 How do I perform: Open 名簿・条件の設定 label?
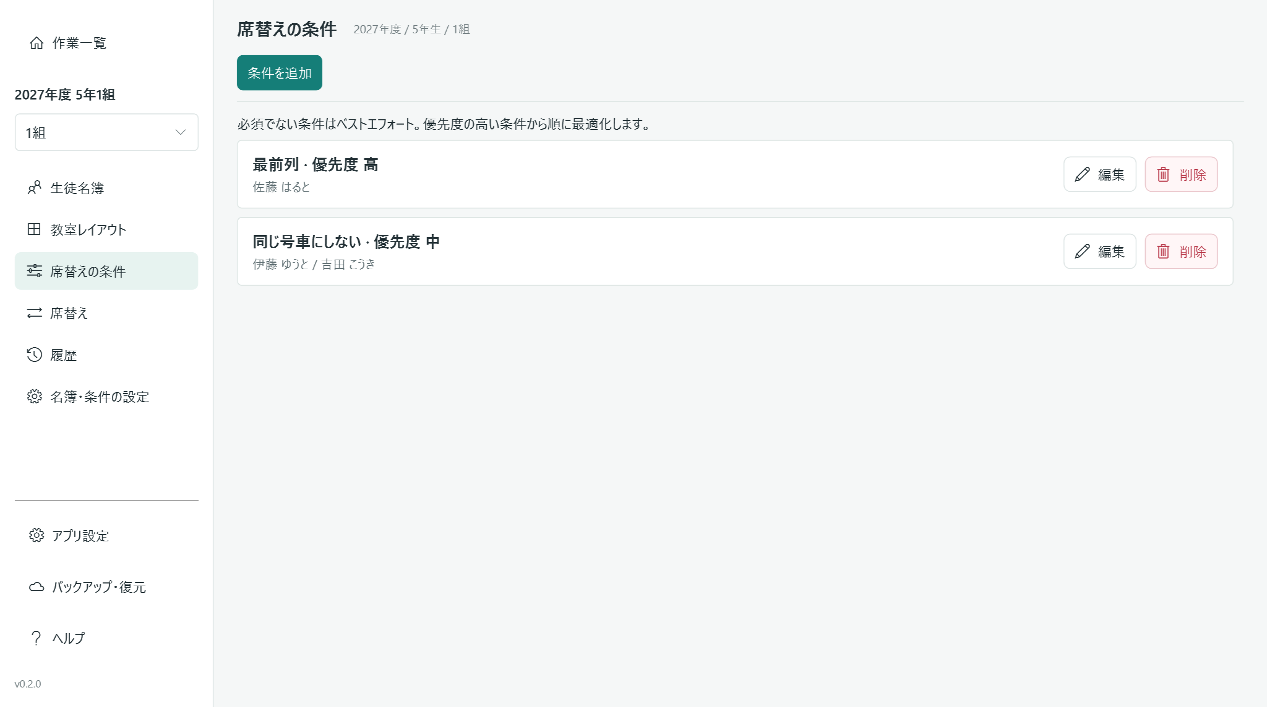coord(100,397)
